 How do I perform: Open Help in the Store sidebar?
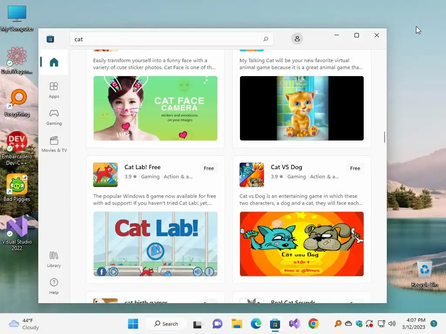click(54, 286)
